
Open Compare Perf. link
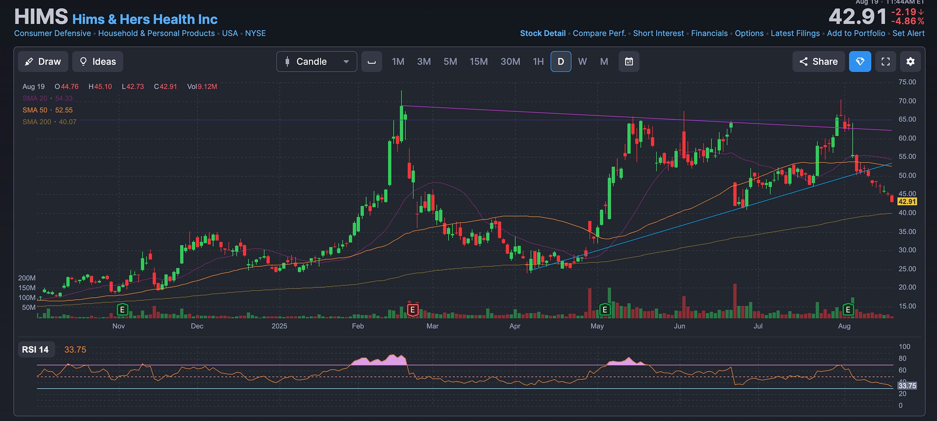599,34
